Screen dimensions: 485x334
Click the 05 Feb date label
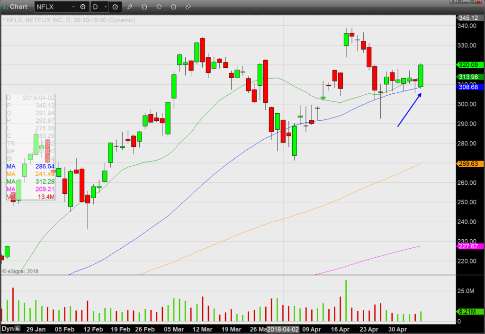(x=64, y=329)
